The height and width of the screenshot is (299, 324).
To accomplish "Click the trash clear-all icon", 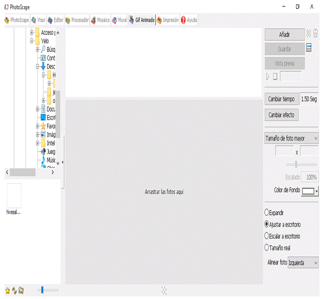I will pyautogui.click(x=316, y=33).
